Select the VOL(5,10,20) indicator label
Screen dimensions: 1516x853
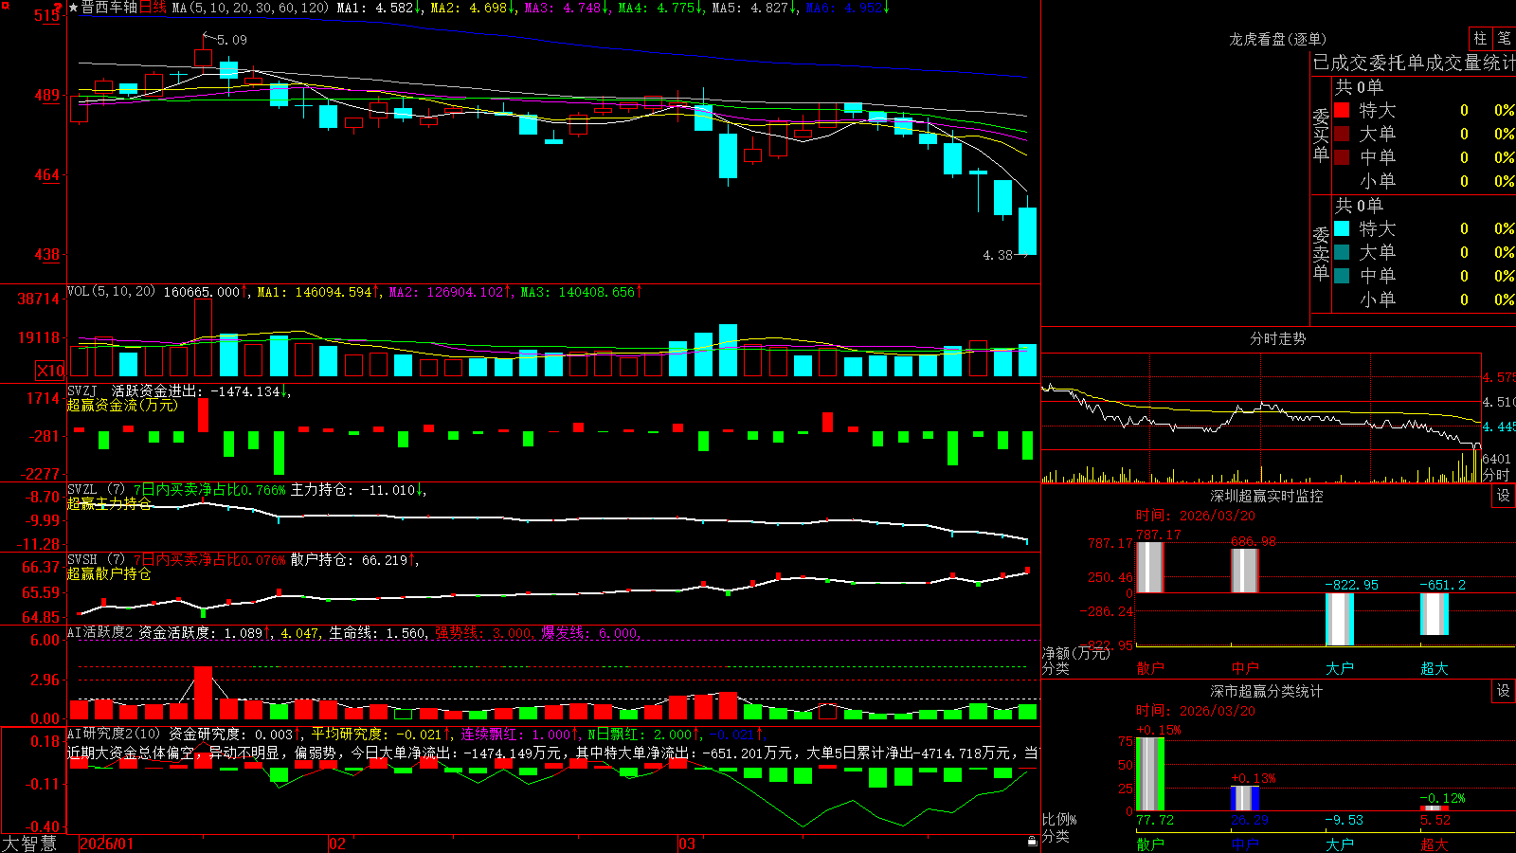coord(111,291)
